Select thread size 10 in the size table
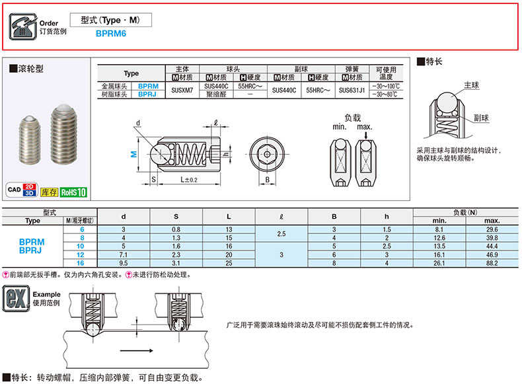Screen dimensions: 522x384 82,246
